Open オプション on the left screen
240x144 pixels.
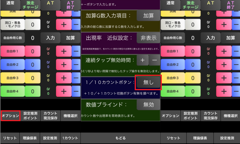(x=10, y=116)
